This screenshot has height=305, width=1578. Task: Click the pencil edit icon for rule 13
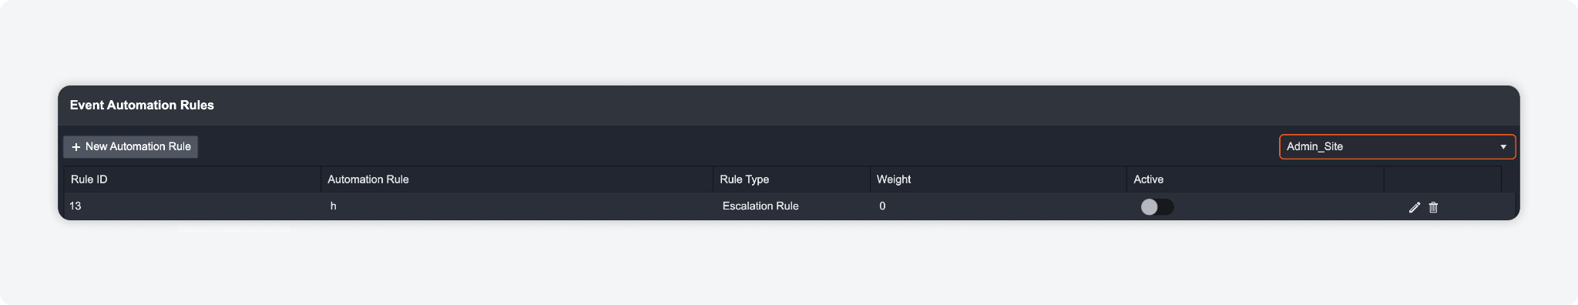(1414, 207)
